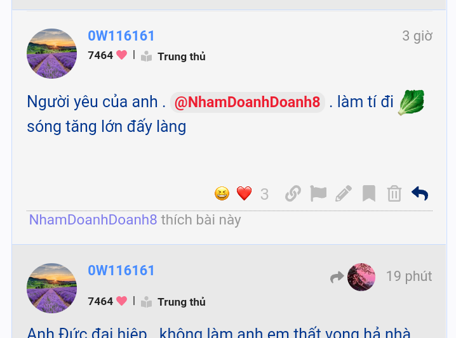Viewport: 456px width, 338px height.
Task: Click the Trung thủ badge in first post
Action: click(x=173, y=56)
